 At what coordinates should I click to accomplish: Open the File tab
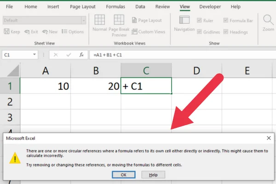point(9,7)
